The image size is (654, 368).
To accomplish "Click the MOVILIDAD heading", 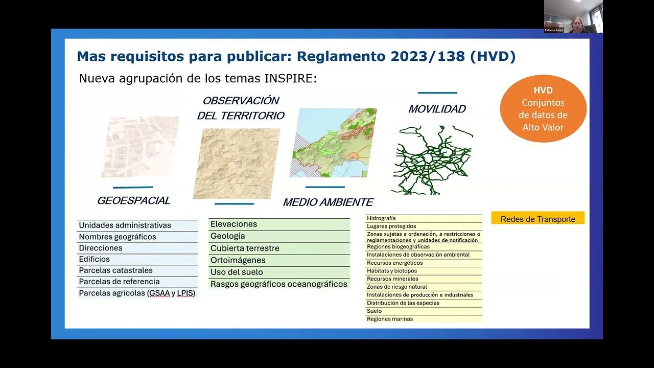I will [437, 109].
